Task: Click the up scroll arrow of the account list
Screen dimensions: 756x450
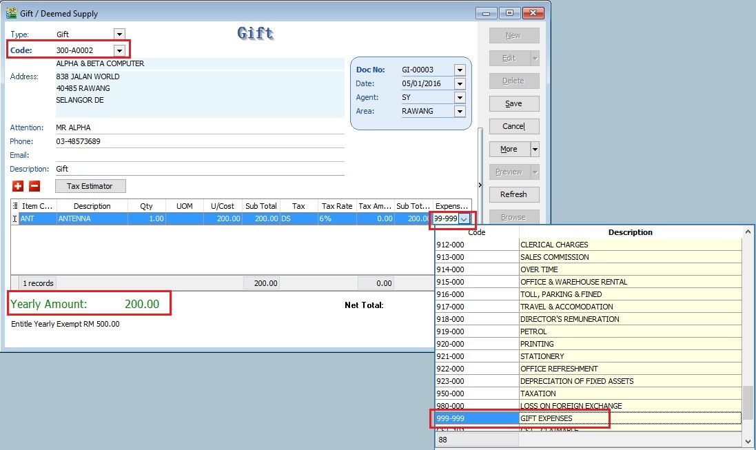Action: 748,232
